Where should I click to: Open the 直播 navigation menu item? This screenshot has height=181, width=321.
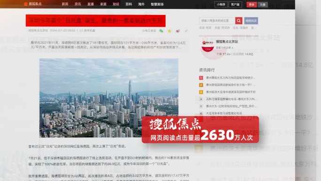tap(91, 4)
